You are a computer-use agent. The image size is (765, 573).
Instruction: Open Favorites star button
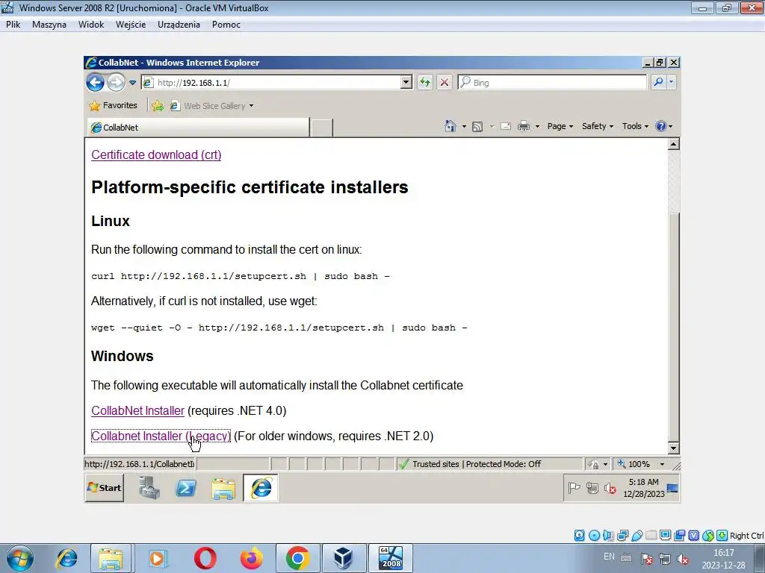[114, 105]
